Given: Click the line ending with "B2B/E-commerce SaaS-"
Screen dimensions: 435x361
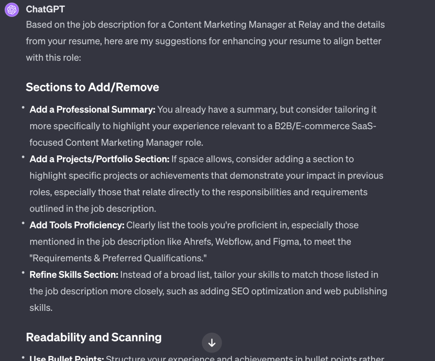Looking at the screenshot, I should [203, 126].
